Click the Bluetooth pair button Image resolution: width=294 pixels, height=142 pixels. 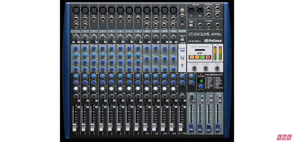coord(182,65)
